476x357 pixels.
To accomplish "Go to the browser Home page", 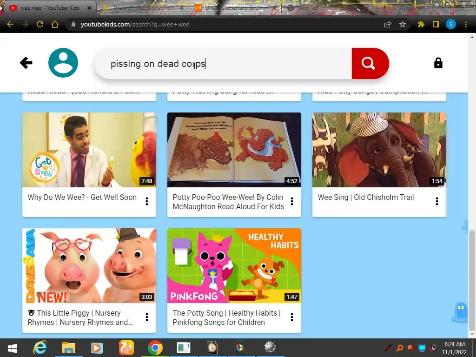I will coord(55,24).
